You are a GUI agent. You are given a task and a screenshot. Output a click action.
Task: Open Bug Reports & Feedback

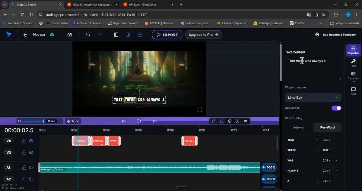(336, 35)
